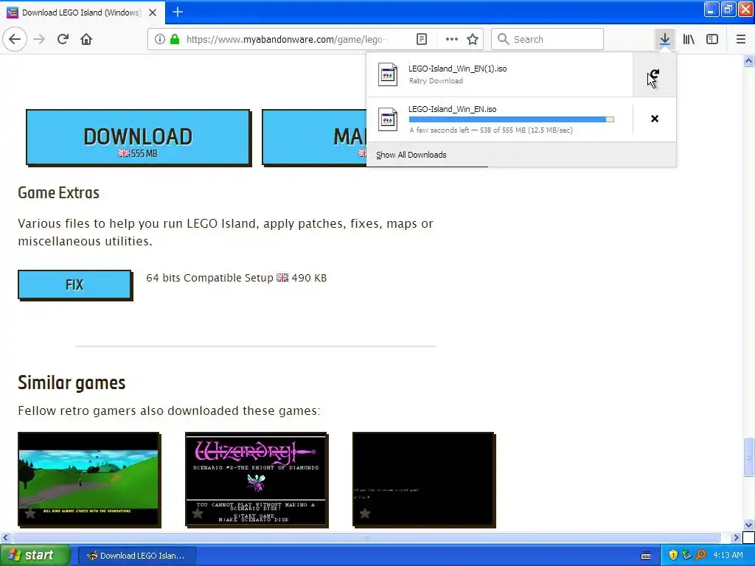Toggle the downloads panel arrow button
Image resolution: width=755 pixels, height=566 pixels.
[665, 39]
